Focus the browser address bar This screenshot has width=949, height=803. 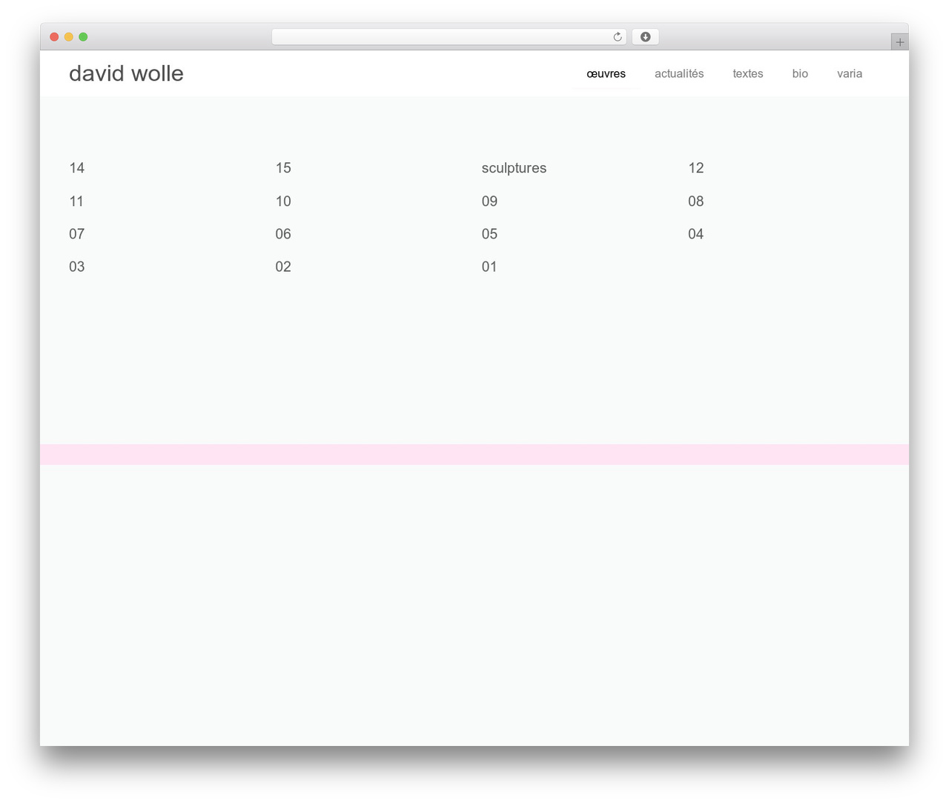449,37
